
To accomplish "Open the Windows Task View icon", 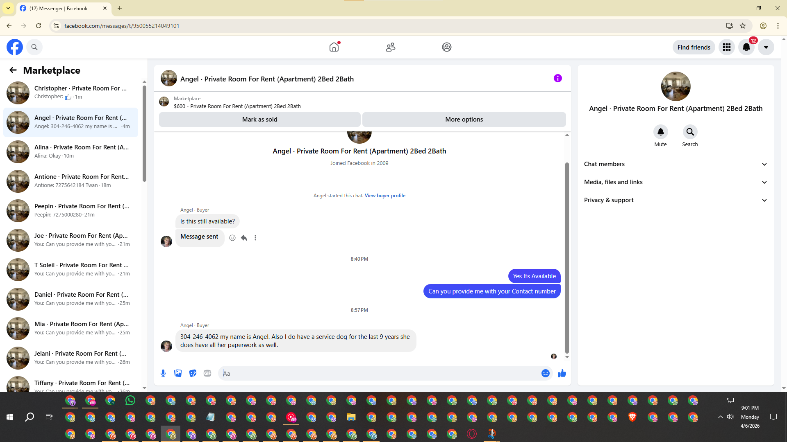I will tap(49, 417).
